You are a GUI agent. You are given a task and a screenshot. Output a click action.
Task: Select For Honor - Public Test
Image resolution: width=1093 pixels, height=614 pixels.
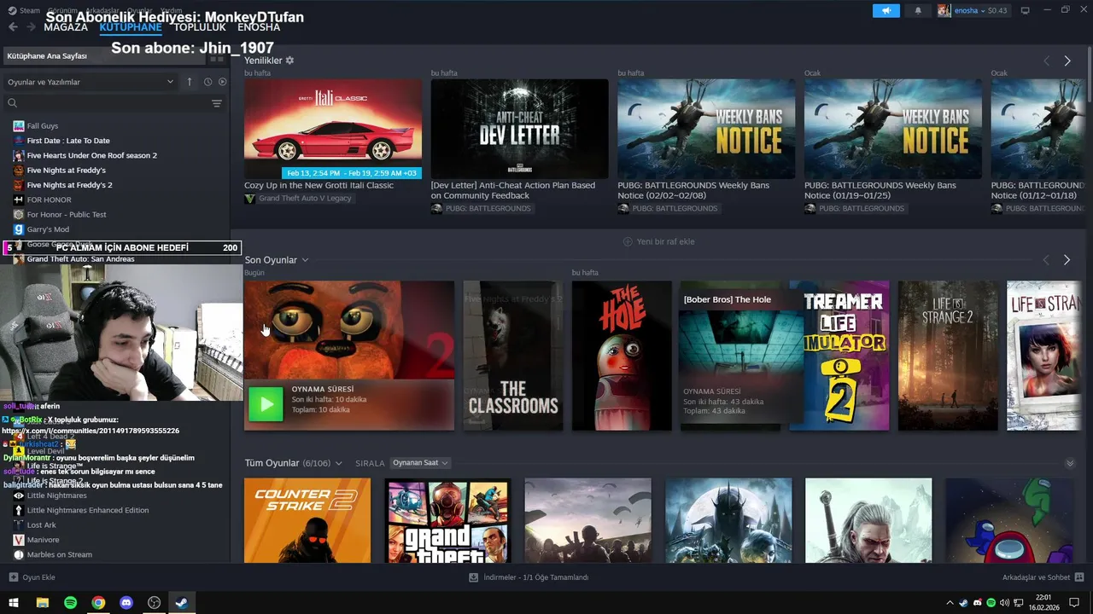(67, 215)
